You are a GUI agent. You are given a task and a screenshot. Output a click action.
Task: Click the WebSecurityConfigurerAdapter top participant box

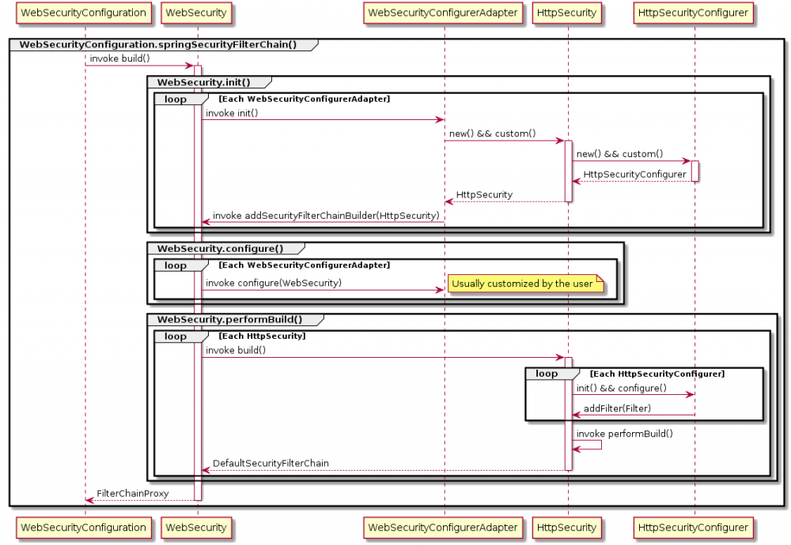[443, 13]
